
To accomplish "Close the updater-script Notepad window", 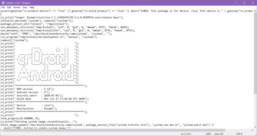I will click(253, 3).
